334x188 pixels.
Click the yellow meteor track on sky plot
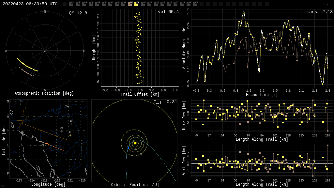click(x=27, y=65)
